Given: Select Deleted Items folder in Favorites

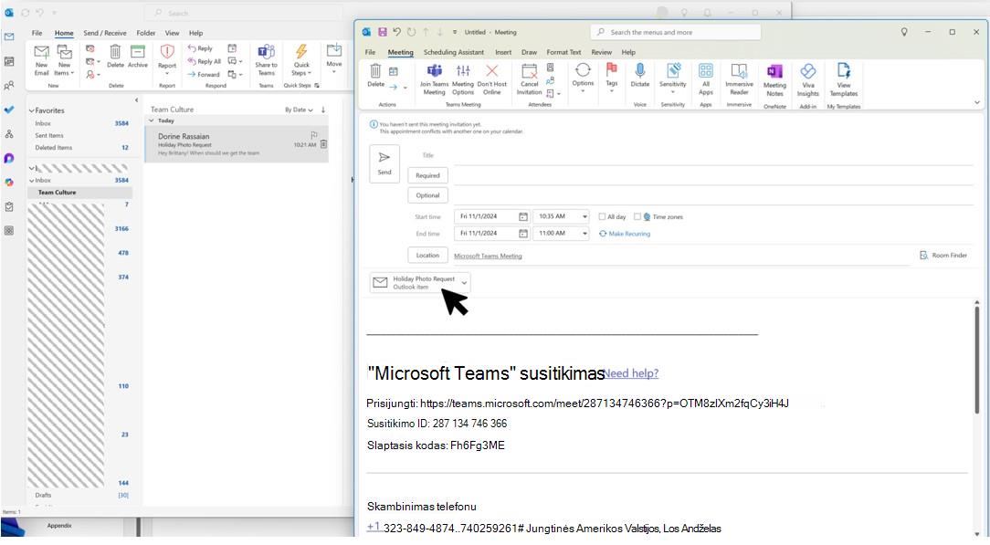Looking at the screenshot, I should [x=54, y=148].
